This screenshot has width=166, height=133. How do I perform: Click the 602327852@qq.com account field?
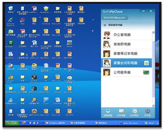pos(115,18)
